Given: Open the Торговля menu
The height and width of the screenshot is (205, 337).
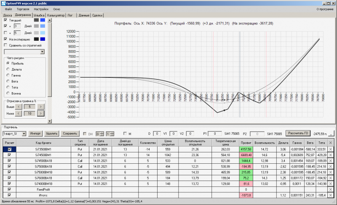Looking at the screenshot, I should click(x=23, y=9).
